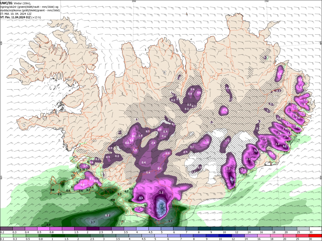Click the dark blue 10 mm rain scale swatch
Viewport: 322px width, 241px height.
click(225, 236)
